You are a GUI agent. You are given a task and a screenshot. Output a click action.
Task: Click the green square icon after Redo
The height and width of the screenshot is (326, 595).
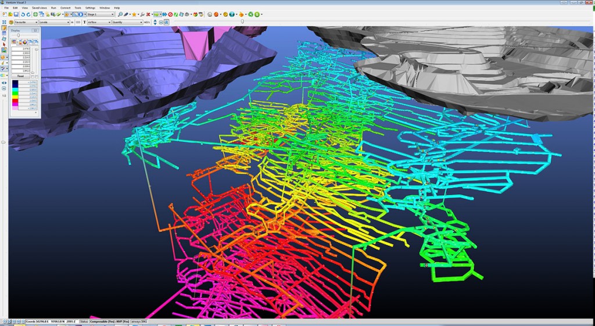[35, 15]
